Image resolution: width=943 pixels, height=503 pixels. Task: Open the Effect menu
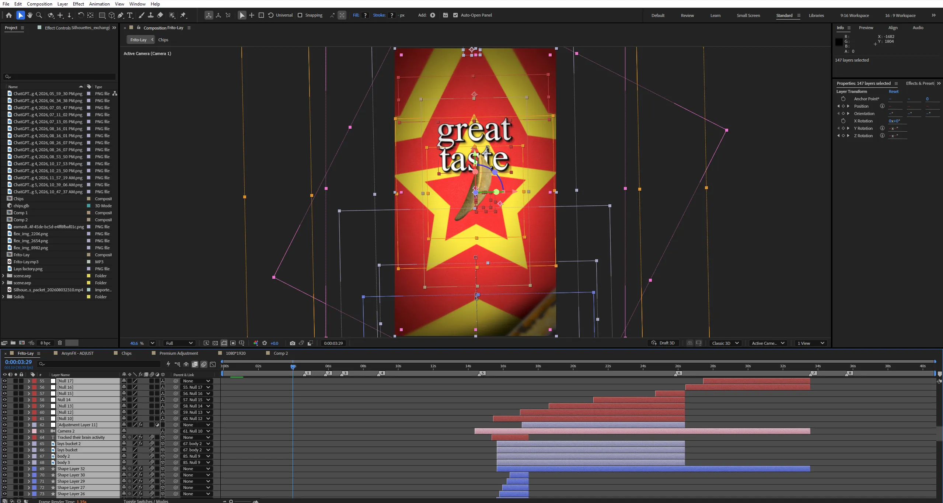click(x=78, y=4)
